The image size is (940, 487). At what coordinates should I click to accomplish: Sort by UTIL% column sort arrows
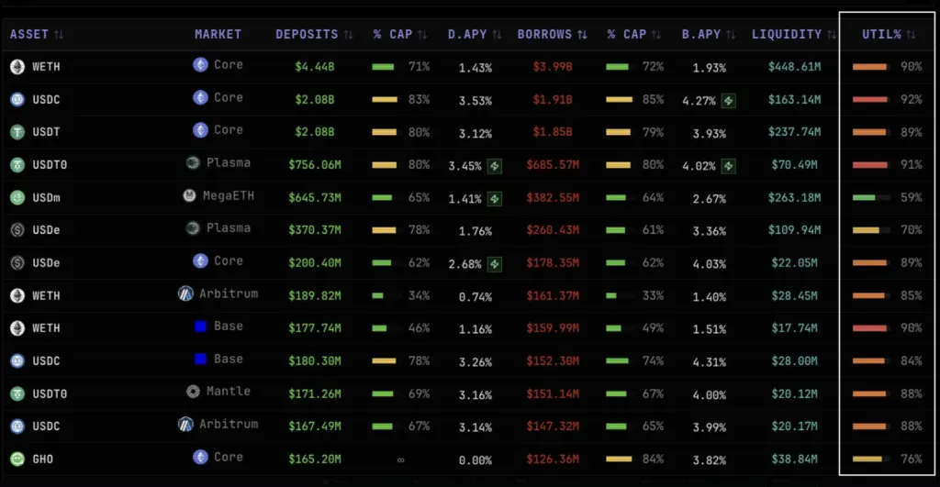911,35
